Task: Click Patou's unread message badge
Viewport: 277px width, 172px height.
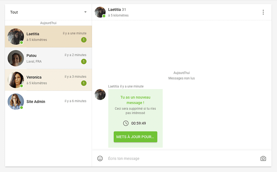Action: tap(83, 61)
